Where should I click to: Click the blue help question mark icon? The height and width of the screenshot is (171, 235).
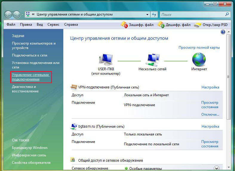click(223, 32)
